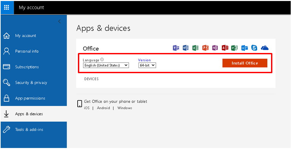
Task: Click the Access app icon
Action: pyautogui.click(x=225, y=48)
